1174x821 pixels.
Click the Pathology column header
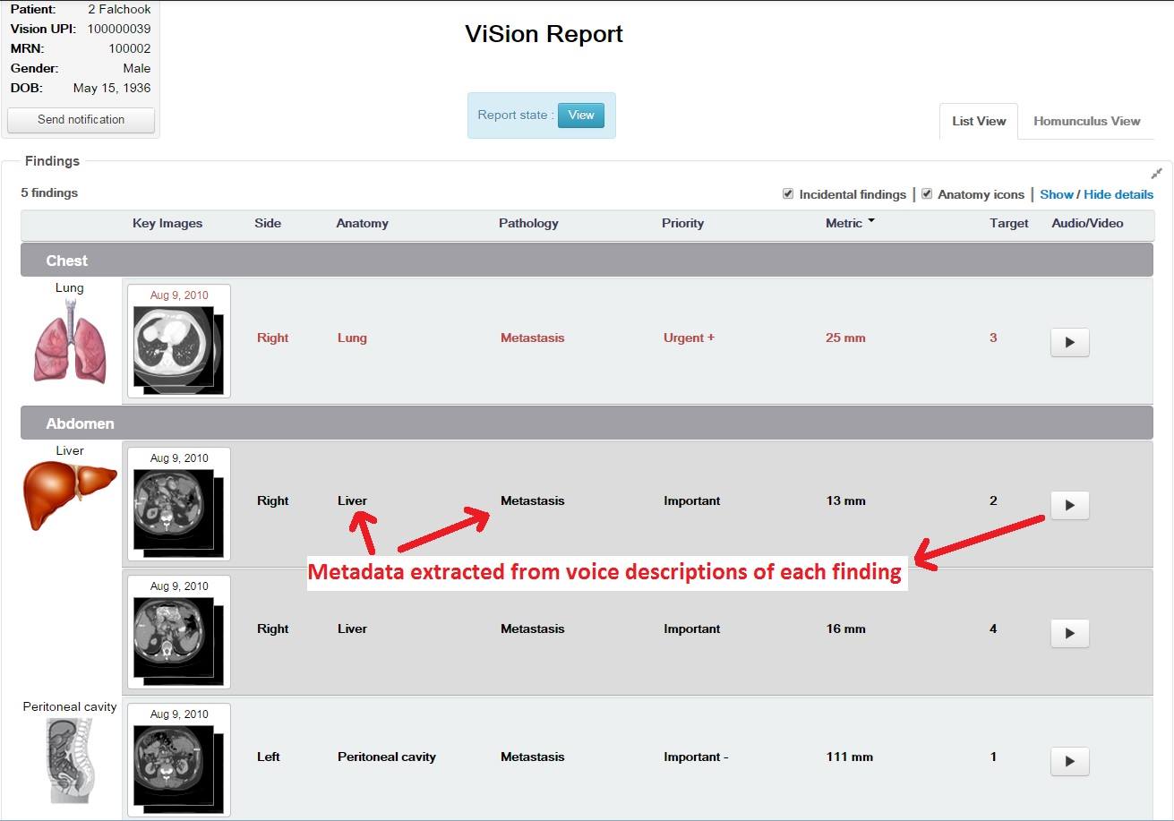pos(528,223)
